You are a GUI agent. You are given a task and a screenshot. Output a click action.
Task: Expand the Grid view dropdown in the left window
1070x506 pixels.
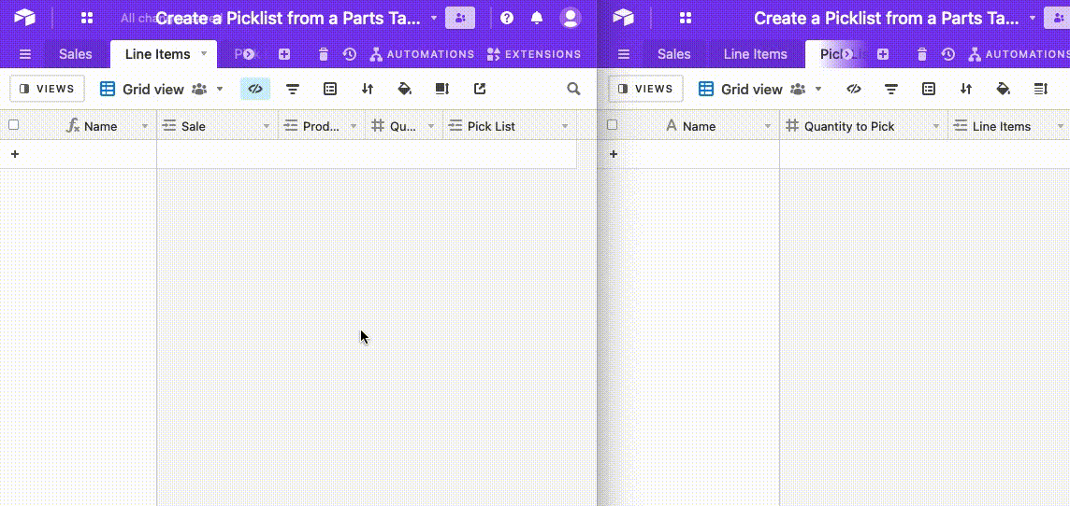tap(220, 90)
